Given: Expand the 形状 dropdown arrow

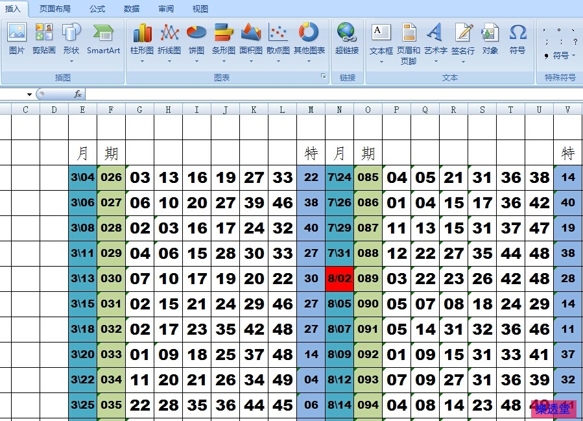Looking at the screenshot, I should point(71,62).
